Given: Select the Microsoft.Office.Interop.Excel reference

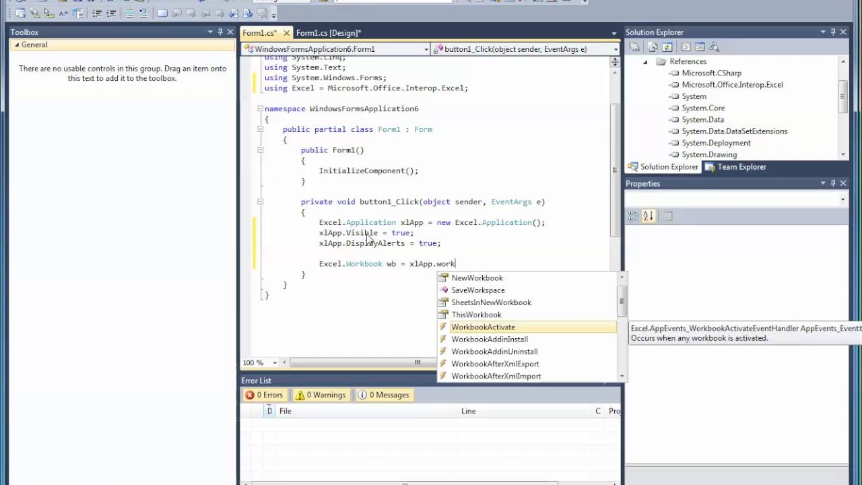Looking at the screenshot, I should coord(732,85).
